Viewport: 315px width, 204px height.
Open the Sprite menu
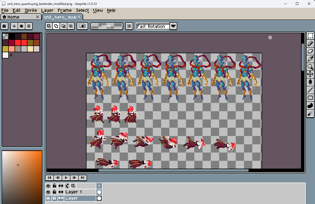31,10
